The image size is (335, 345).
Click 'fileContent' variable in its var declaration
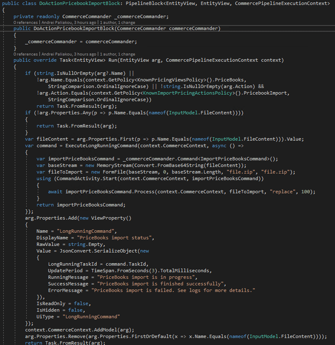(x=52, y=139)
